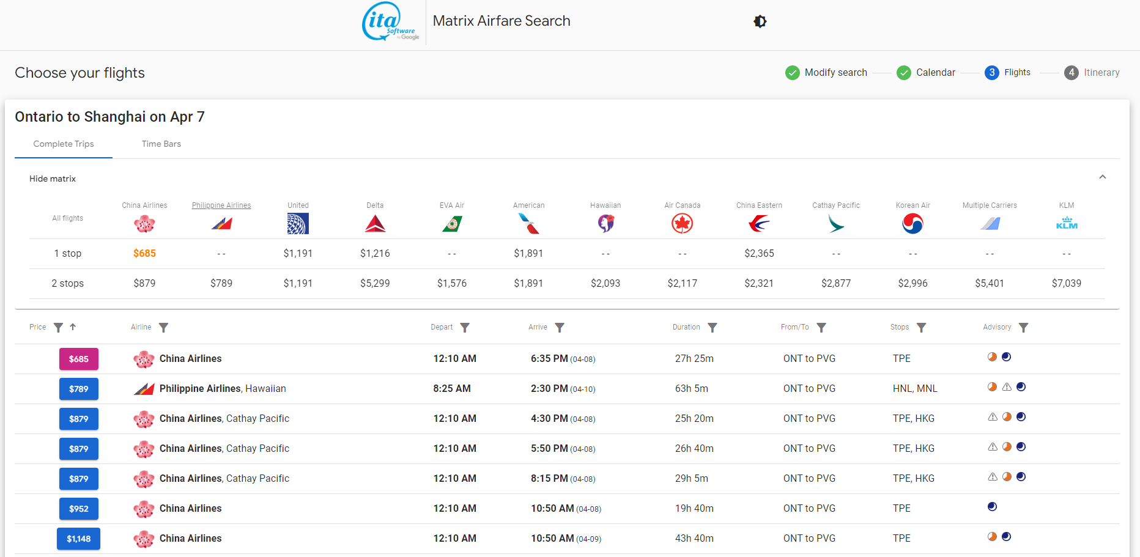Click the ITA Software logo
Viewport: 1140px width, 557px height.
pyautogui.click(x=390, y=22)
